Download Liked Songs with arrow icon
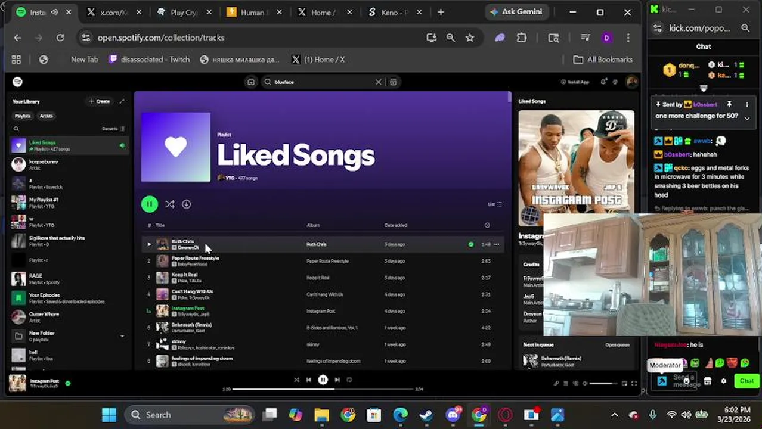Image resolution: width=762 pixels, height=429 pixels. pos(187,204)
